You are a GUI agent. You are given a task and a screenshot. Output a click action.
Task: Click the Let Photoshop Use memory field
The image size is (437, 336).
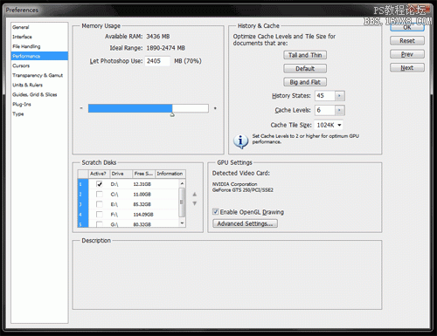pyautogui.click(x=157, y=61)
